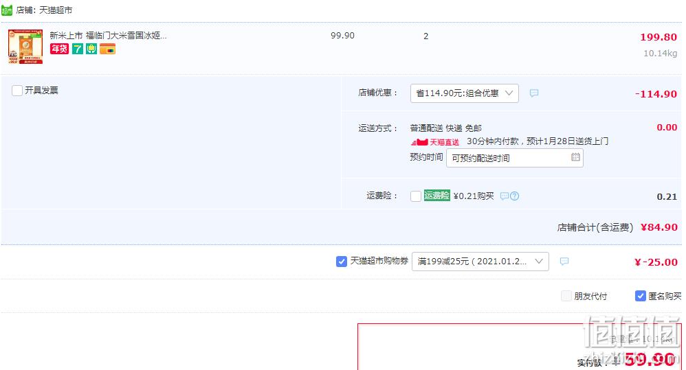Image resolution: width=686 pixels, height=370 pixels.
Task: Click the red 年货 tag icon
Action: (59, 49)
